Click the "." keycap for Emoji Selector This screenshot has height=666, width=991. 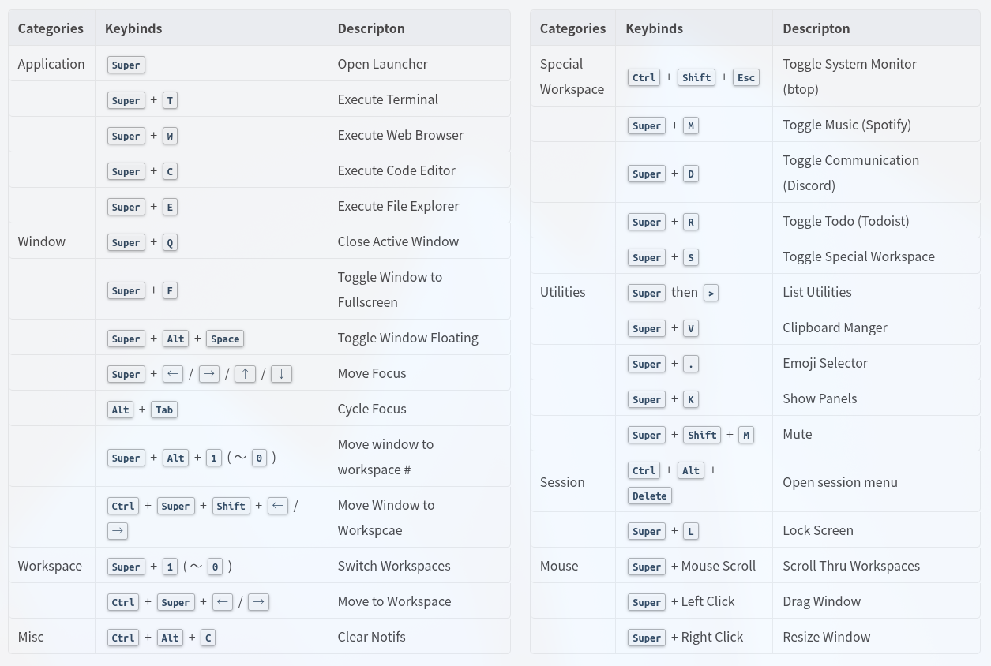point(691,364)
